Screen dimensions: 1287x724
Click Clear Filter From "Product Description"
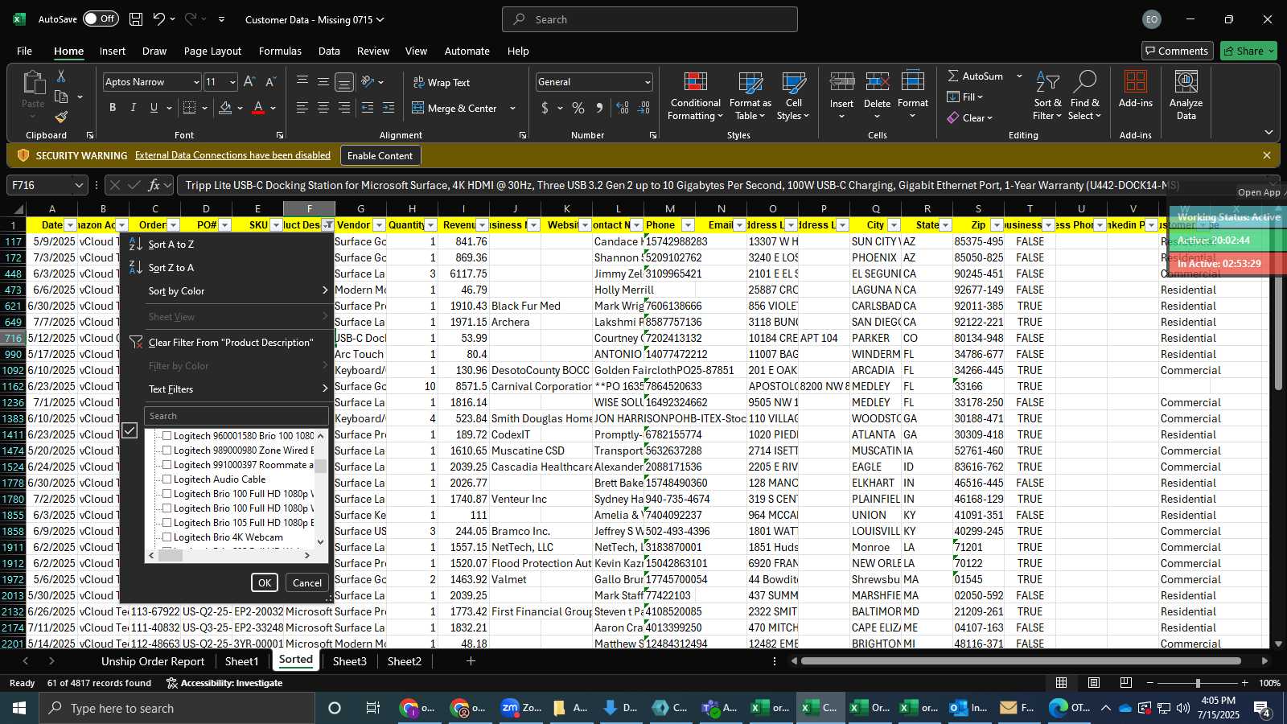click(231, 343)
